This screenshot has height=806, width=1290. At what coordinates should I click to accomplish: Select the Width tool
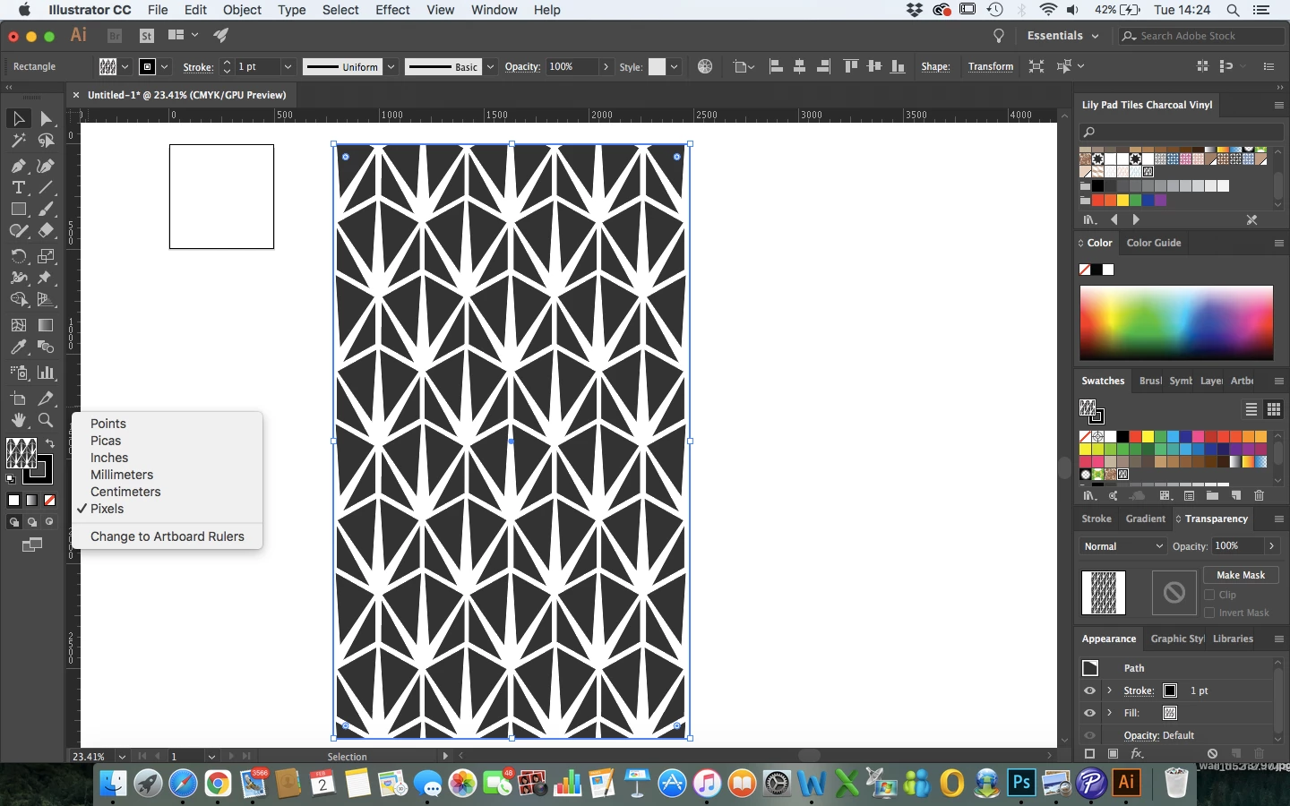click(18, 278)
